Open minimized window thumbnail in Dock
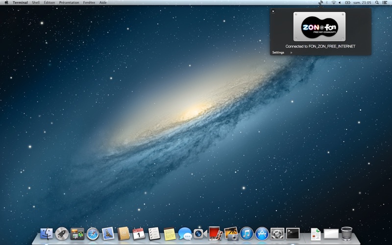 point(331,234)
